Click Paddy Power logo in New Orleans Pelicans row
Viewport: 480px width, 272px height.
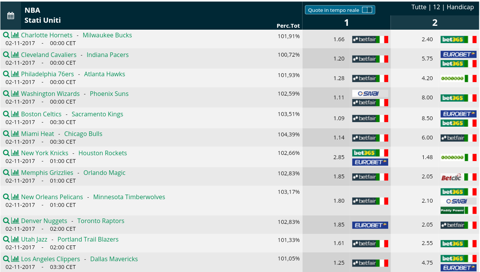click(x=458, y=210)
